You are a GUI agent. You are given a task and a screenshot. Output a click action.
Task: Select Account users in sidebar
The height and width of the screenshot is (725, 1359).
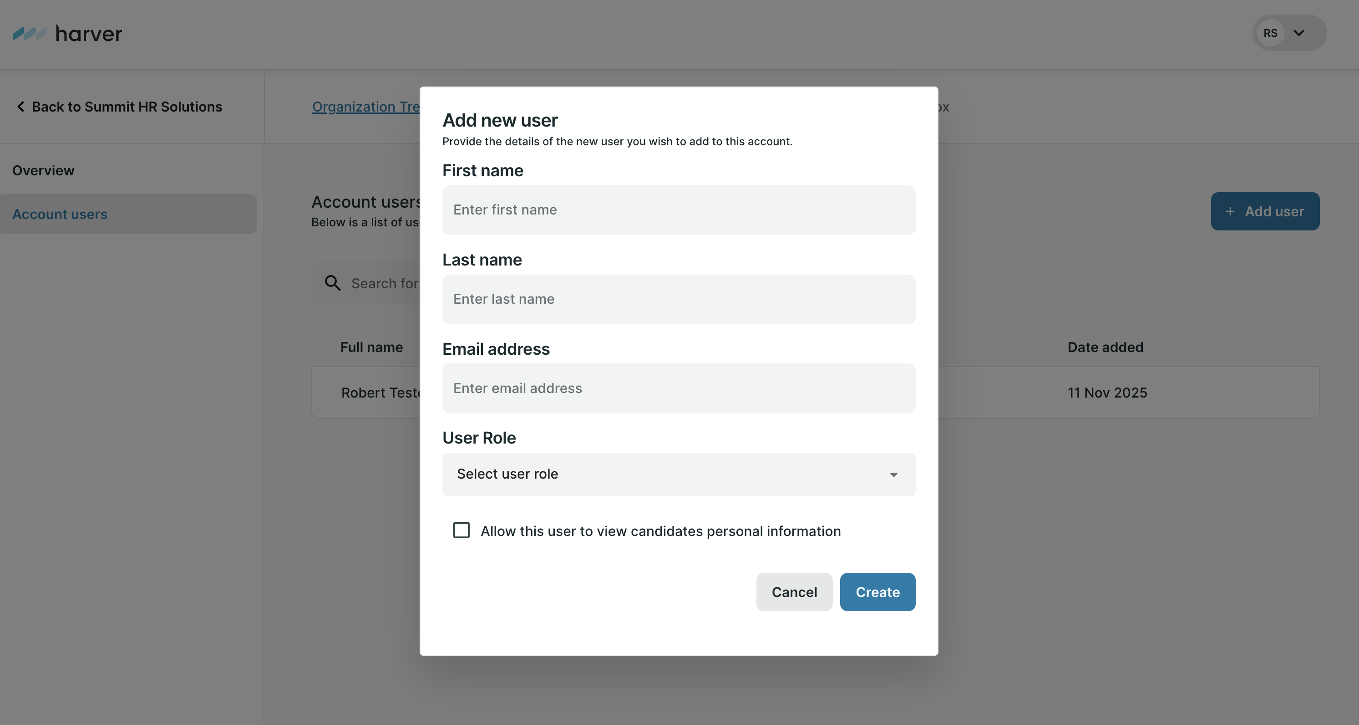(60, 214)
